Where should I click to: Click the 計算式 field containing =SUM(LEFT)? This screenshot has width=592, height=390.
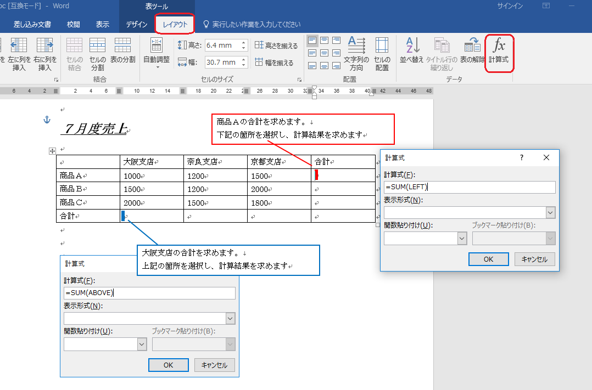(470, 188)
